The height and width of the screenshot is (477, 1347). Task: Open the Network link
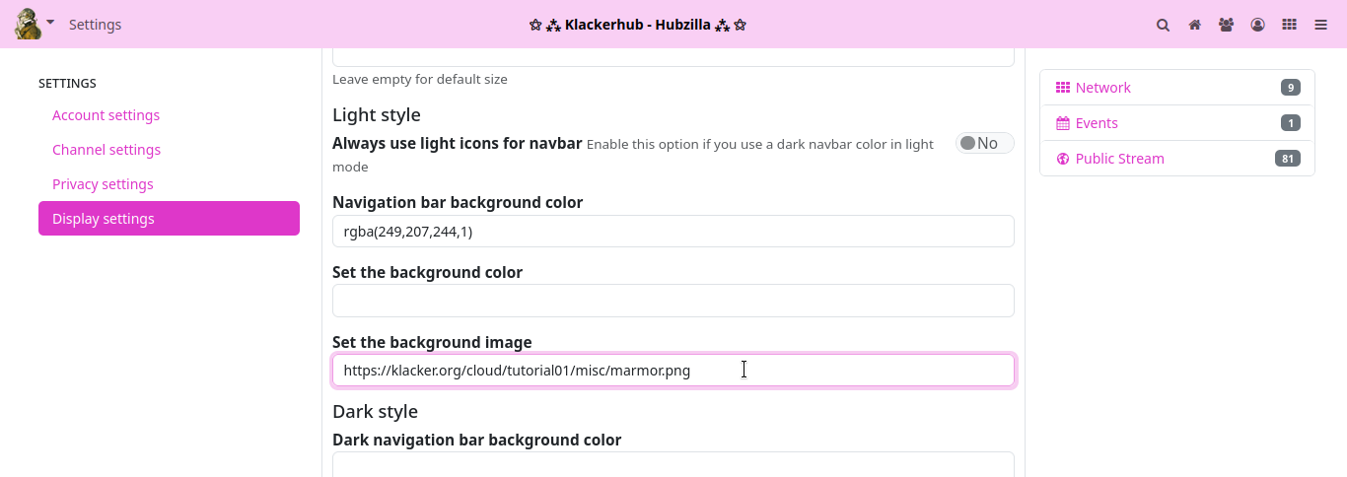1102,88
